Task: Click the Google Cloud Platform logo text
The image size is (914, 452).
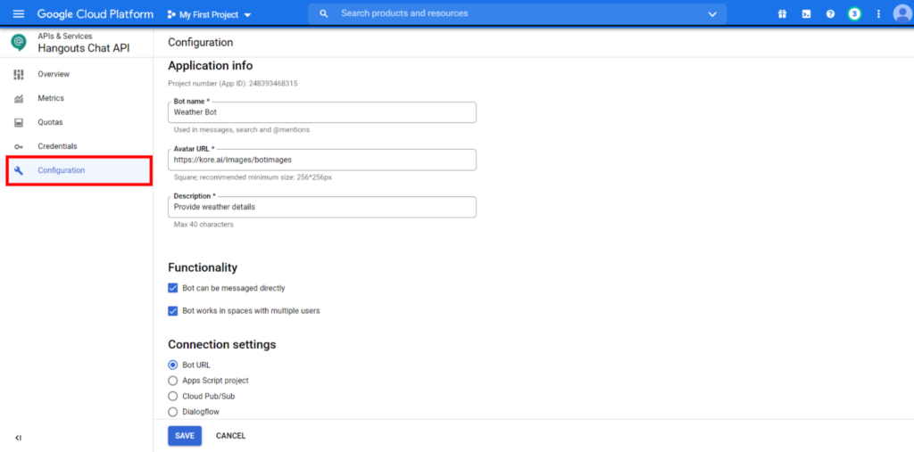Action: coord(96,14)
